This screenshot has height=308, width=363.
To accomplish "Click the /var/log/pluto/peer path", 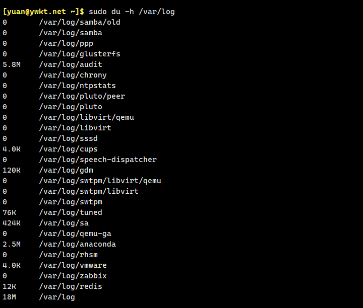I will [82, 96].
